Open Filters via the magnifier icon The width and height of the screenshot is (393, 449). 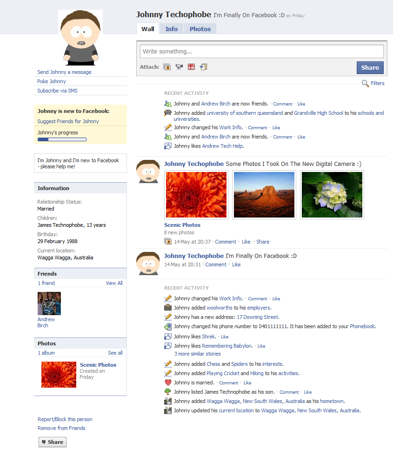[x=365, y=83]
